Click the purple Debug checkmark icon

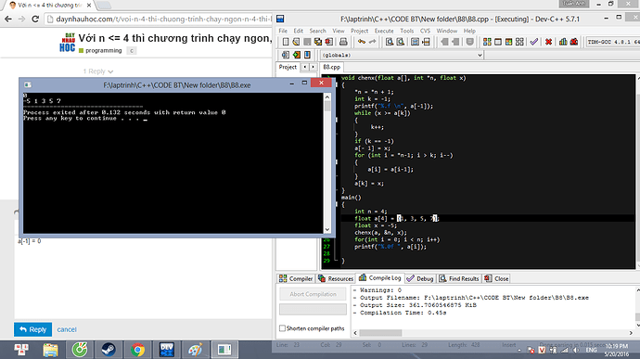coord(534,42)
